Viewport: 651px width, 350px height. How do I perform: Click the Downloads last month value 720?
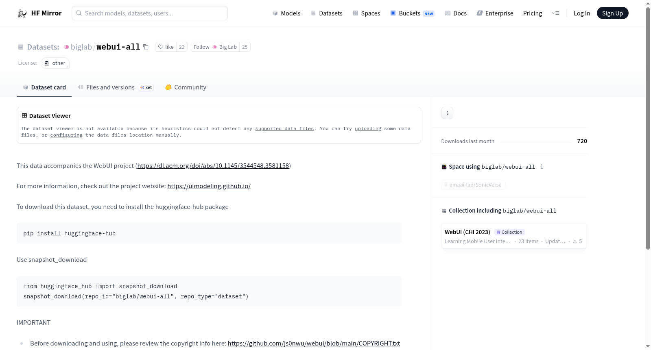582,141
